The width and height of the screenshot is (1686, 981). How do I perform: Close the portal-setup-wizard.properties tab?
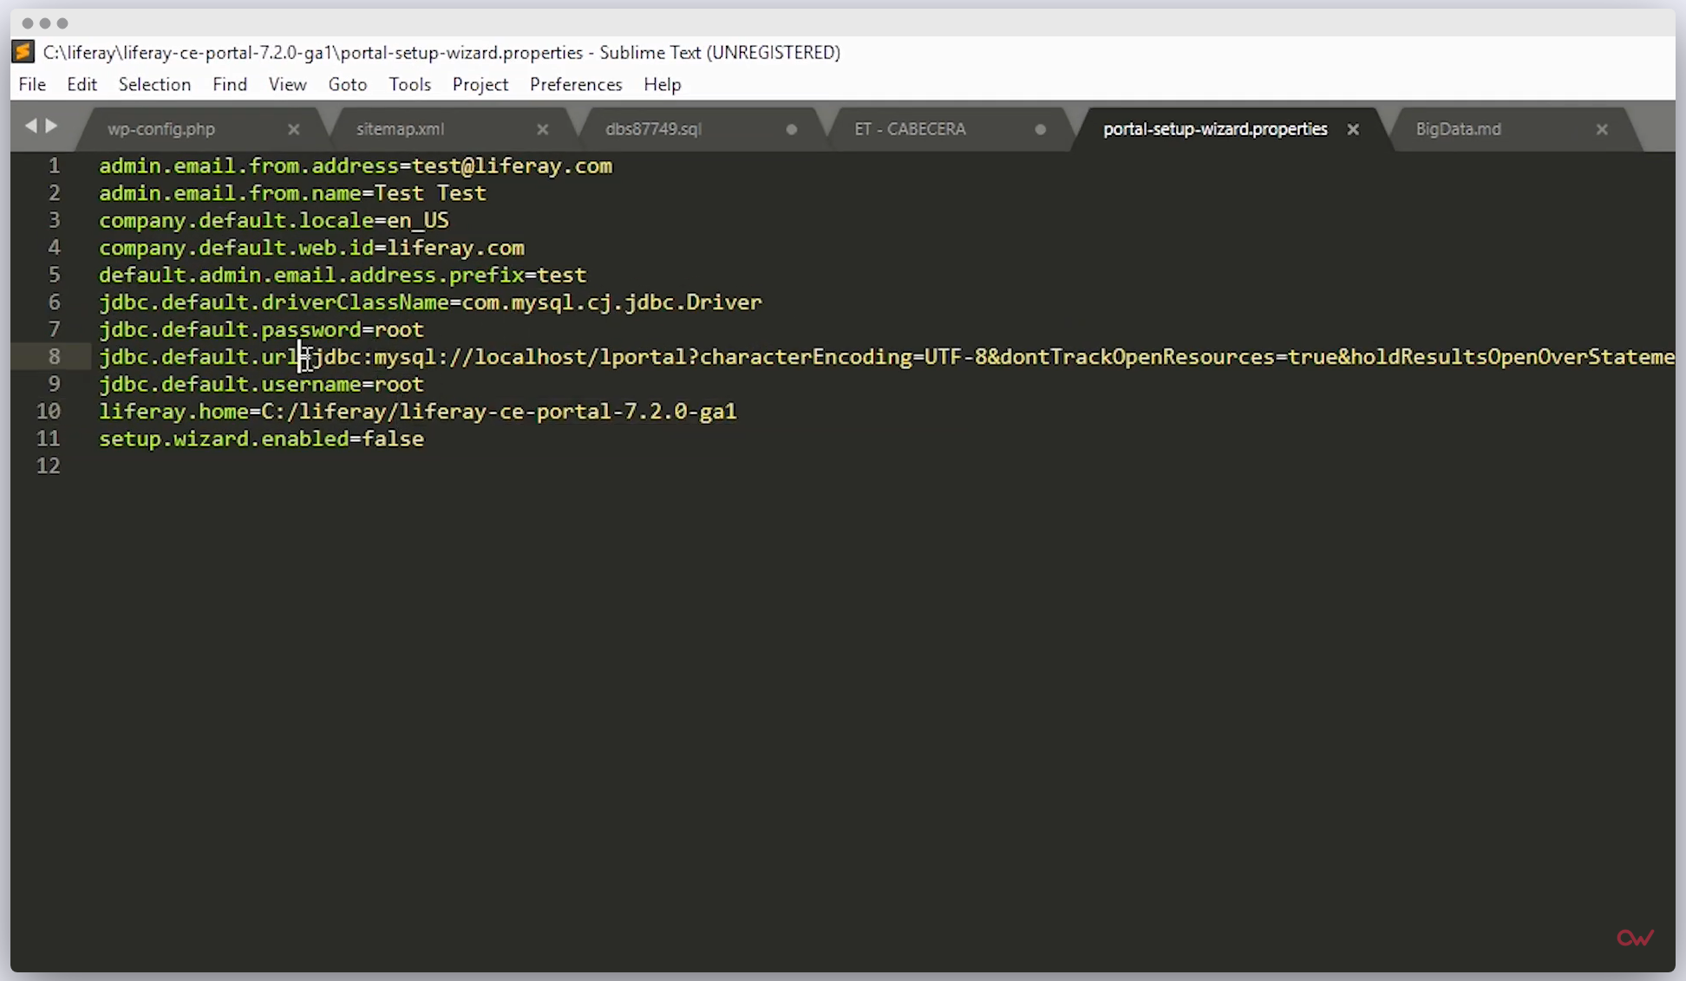(1353, 129)
